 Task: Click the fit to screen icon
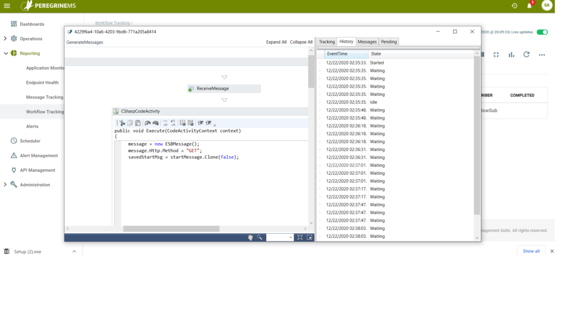click(300, 237)
